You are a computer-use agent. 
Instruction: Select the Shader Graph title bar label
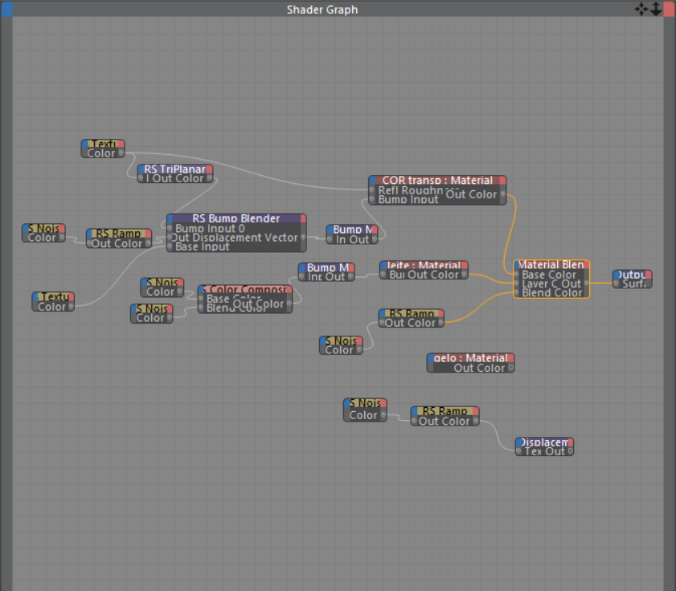pos(322,10)
